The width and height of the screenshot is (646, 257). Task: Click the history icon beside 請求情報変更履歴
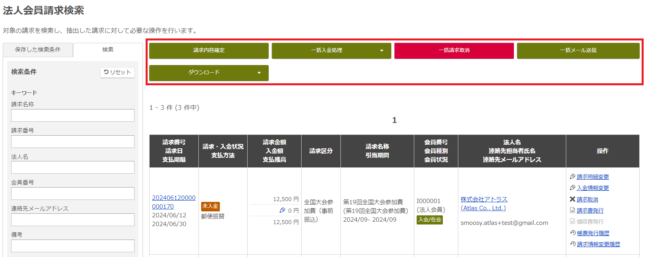[573, 244]
